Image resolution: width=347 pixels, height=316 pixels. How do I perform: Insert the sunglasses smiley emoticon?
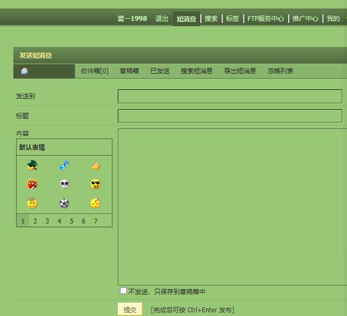click(96, 184)
